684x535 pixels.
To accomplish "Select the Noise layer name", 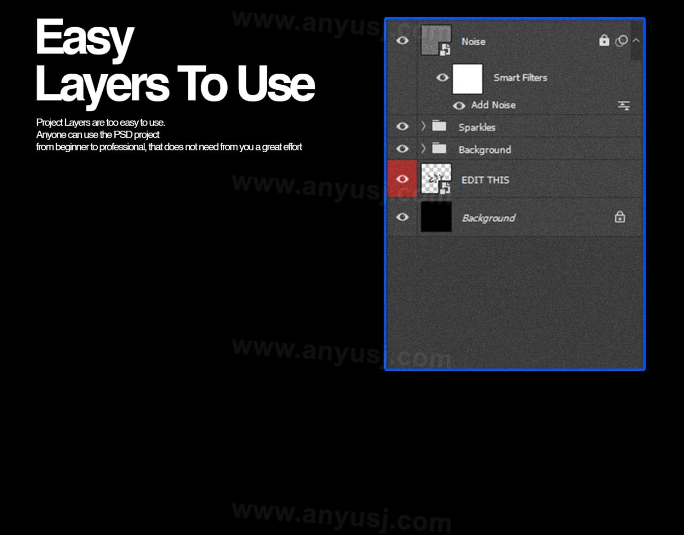I will (473, 42).
